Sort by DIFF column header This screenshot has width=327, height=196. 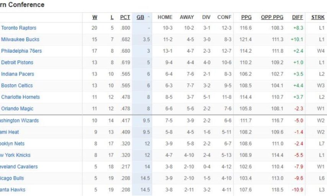coord(298,17)
